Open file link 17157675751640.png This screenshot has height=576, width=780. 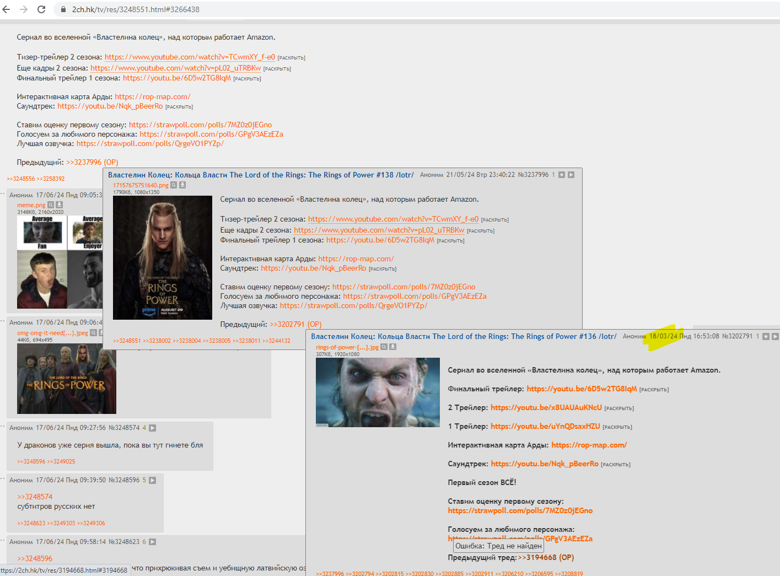[141, 185]
